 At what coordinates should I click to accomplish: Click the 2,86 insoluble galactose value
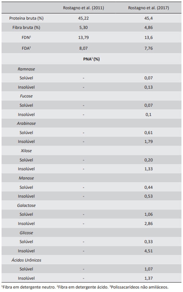149,223
